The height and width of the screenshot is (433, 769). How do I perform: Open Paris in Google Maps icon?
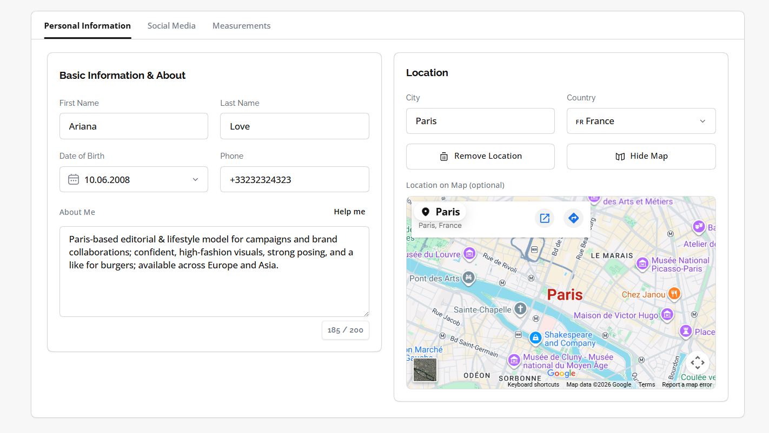click(x=545, y=218)
